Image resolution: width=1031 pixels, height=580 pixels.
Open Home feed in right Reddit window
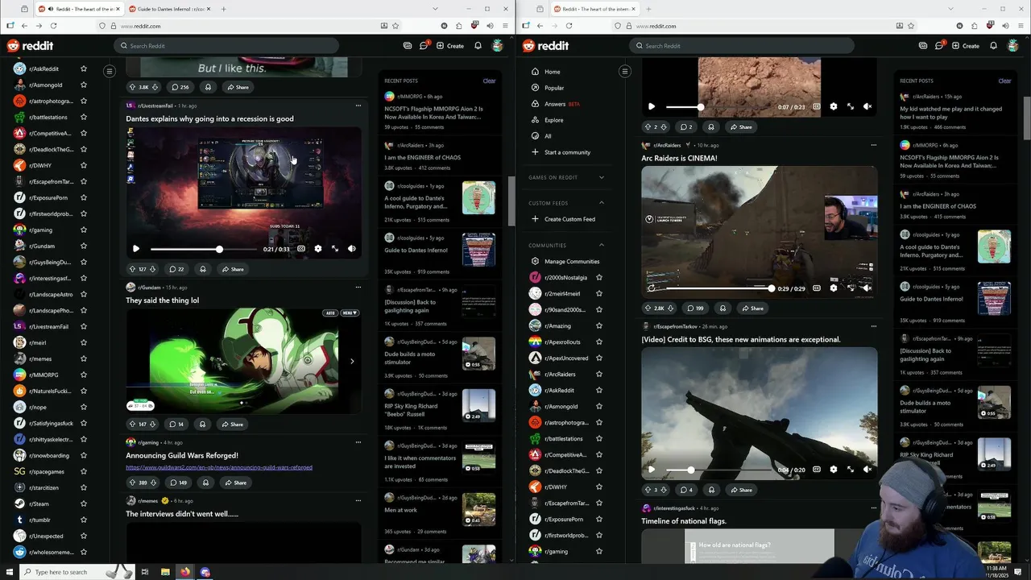coord(552,72)
